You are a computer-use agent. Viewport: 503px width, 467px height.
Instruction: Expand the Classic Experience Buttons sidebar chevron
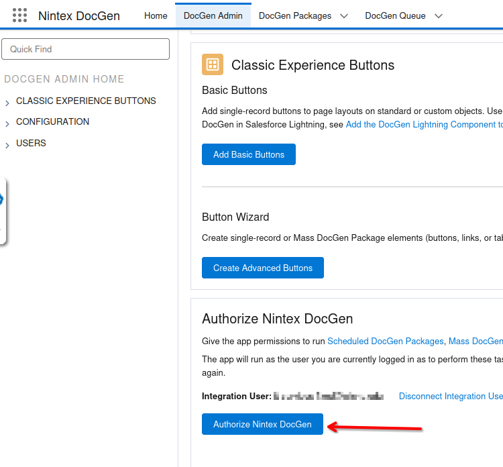tap(7, 103)
